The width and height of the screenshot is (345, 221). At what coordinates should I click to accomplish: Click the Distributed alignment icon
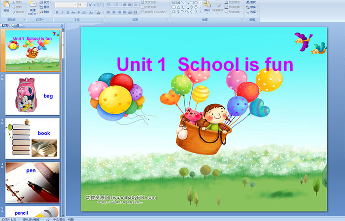pos(130,12)
